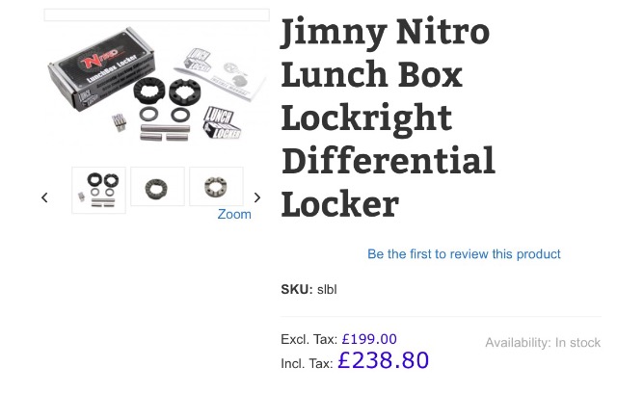Click the 'Incl. Tax:' label
Viewport: 617px width, 393px height.
[307, 363]
